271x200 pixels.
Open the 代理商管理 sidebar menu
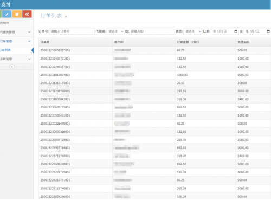(17, 32)
